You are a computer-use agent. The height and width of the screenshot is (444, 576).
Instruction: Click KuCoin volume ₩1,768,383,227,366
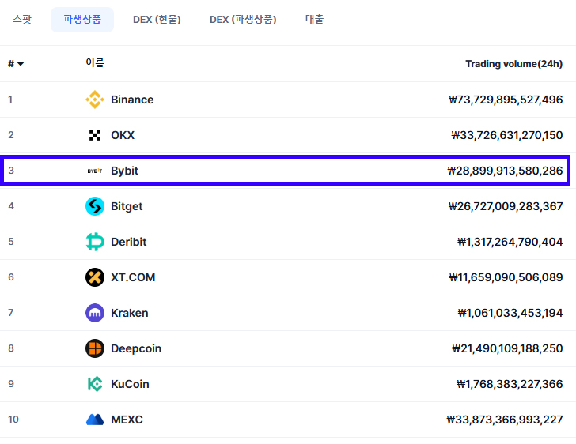[510, 384]
